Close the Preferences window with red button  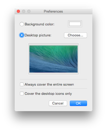tap(18, 11)
